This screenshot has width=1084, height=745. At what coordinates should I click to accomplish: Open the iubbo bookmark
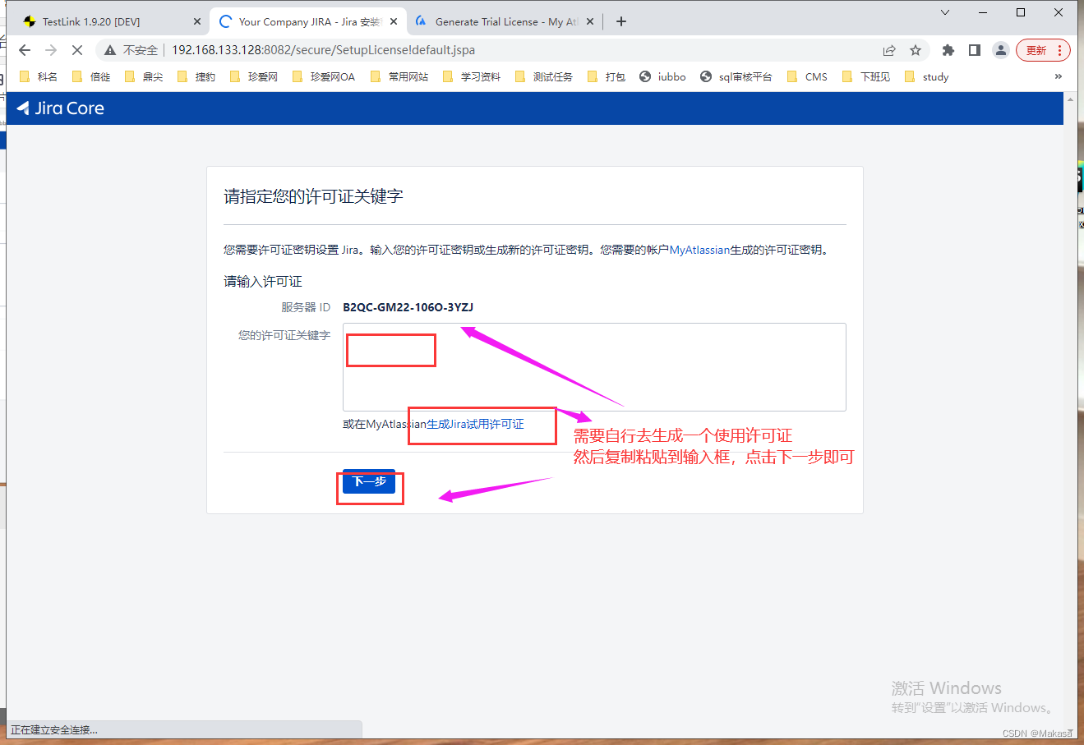tap(662, 76)
